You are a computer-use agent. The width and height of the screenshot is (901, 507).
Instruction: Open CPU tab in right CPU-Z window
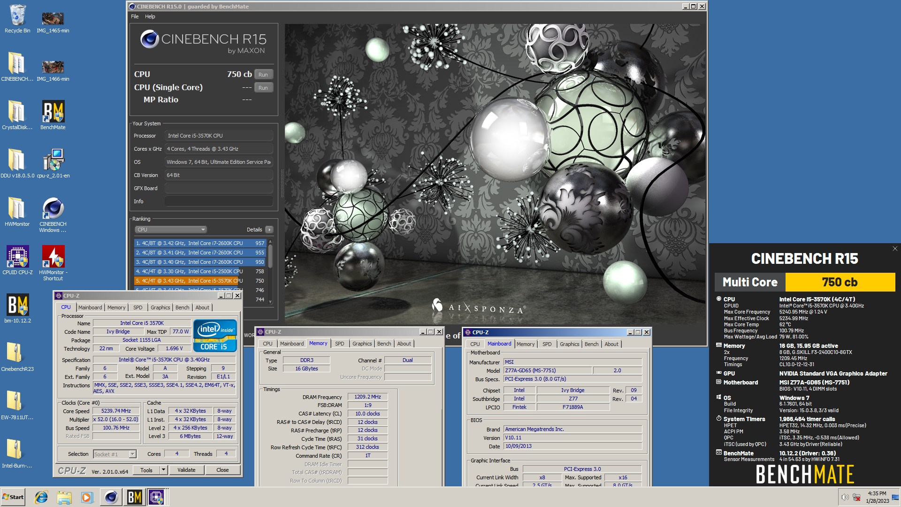click(475, 344)
